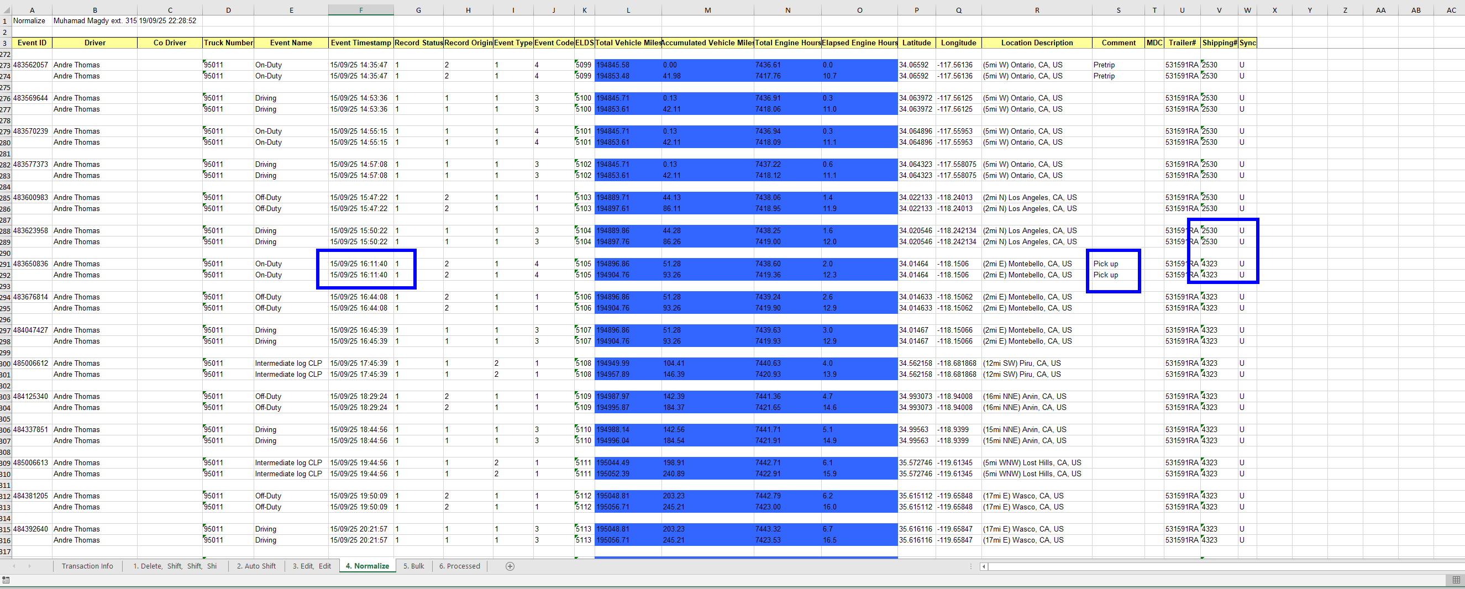
Task: Click the 'Total Vehicle Miles' header cell
Action: (628, 43)
